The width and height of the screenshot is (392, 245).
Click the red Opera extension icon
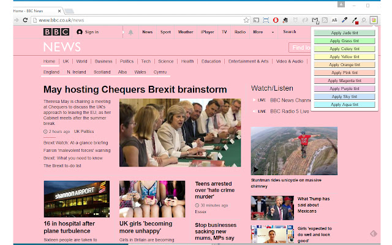click(x=276, y=20)
